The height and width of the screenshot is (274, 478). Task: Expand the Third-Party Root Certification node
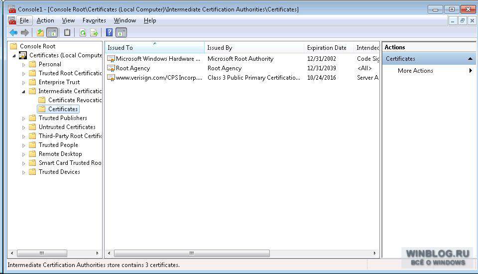[24, 137]
